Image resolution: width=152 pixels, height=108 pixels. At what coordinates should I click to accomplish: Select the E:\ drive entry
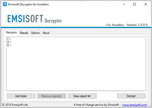(9, 45)
